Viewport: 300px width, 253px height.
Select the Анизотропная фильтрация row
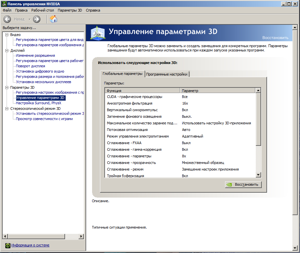(180, 103)
